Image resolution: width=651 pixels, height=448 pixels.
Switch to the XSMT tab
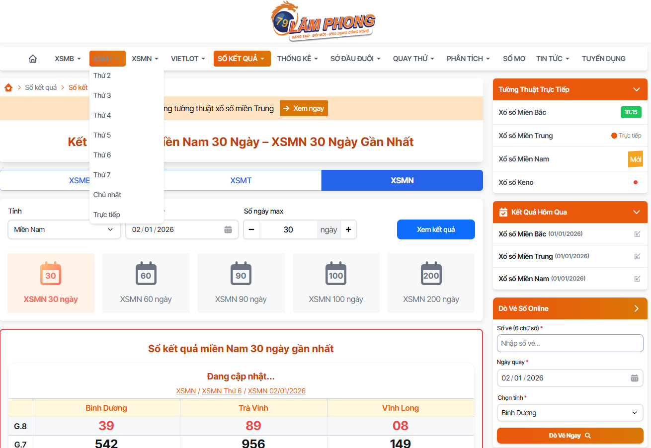pyautogui.click(x=241, y=180)
